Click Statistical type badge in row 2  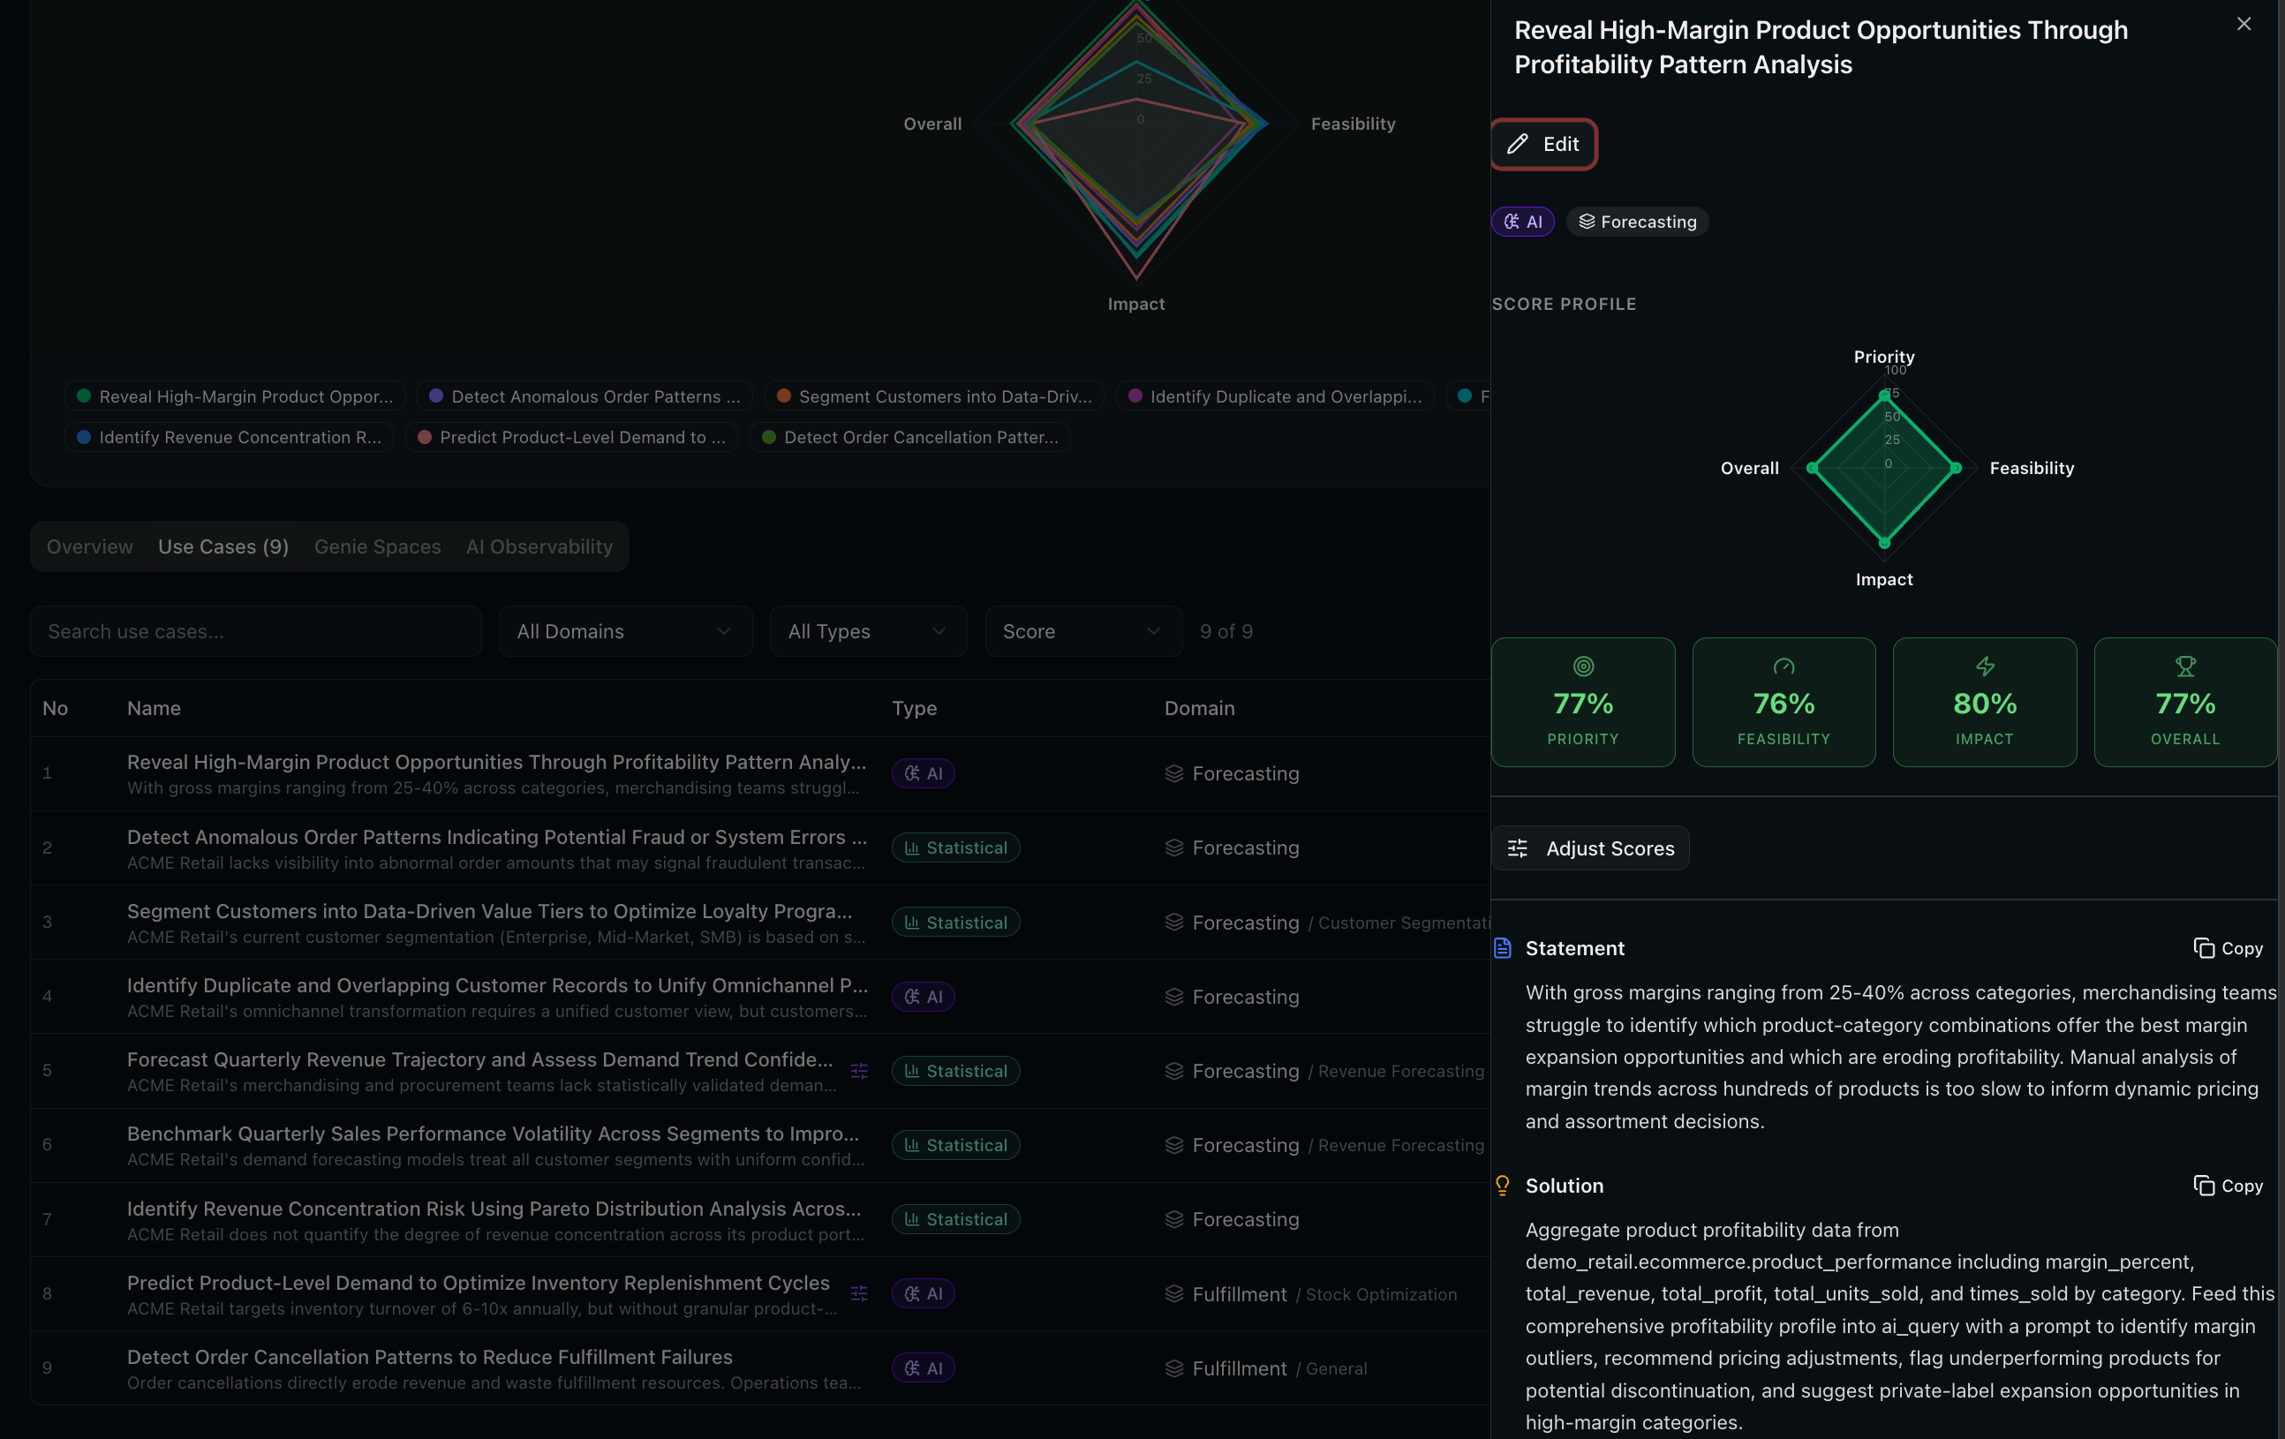pyautogui.click(x=955, y=848)
